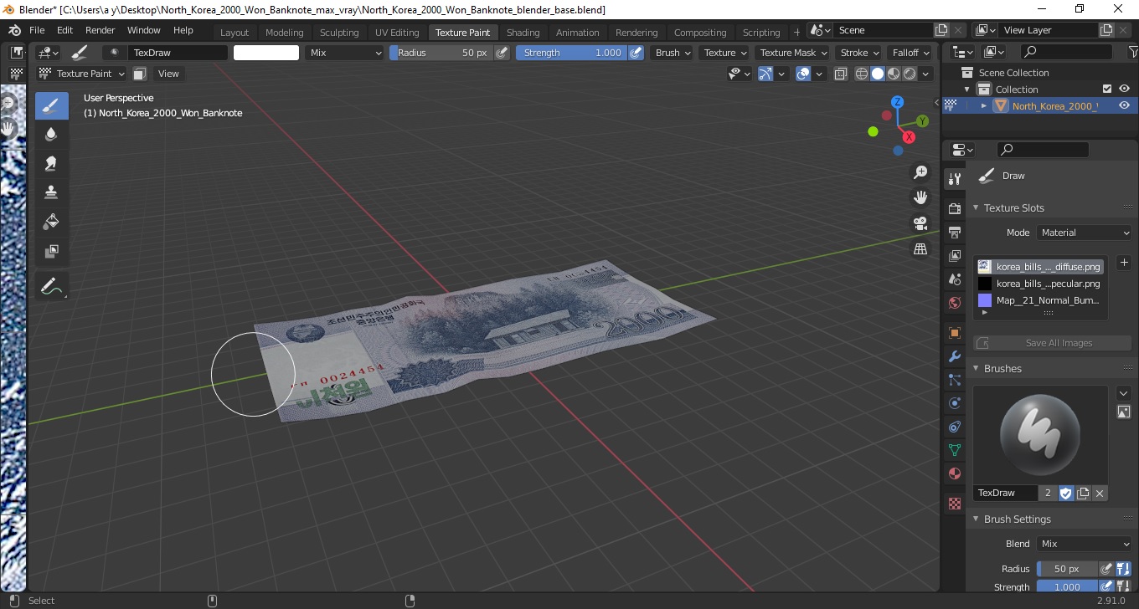Select the Clone stamp tool
This screenshot has height=609, width=1139.
(x=52, y=192)
